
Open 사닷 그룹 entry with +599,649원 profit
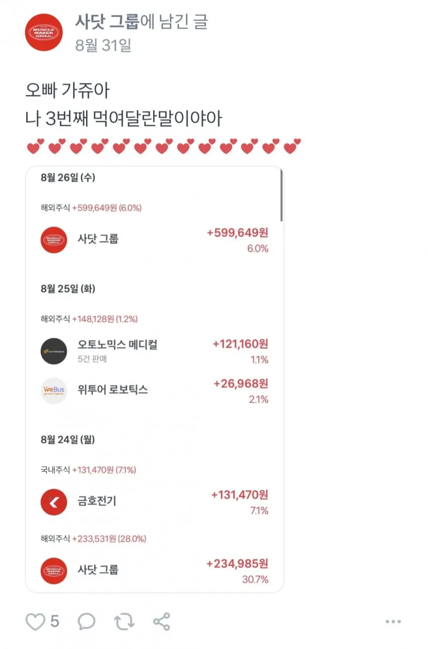pyautogui.click(x=155, y=240)
